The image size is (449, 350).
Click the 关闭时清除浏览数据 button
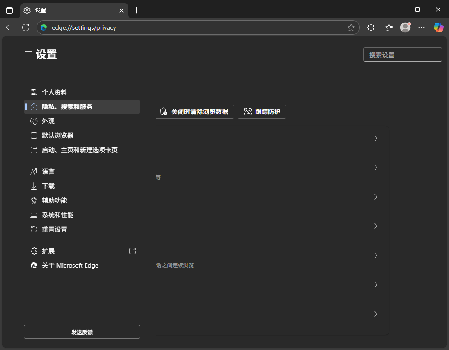195,112
